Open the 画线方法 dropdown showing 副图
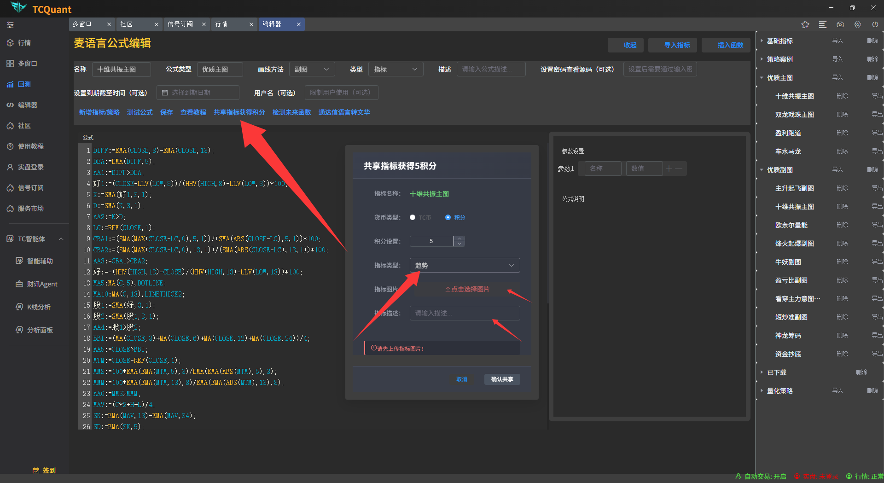Viewport: 884px width, 483px height. (x=311, y=70)
